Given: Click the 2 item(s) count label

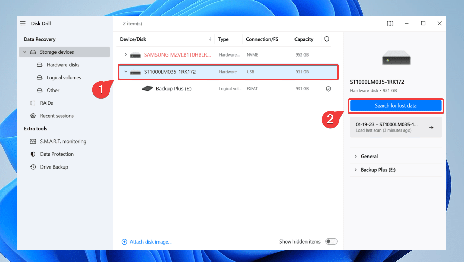Looking at the screenshot, I should [133, 23].
